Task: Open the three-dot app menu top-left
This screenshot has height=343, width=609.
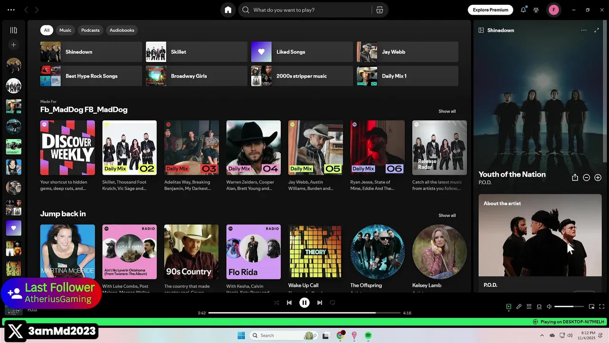Action: [11, 10]
